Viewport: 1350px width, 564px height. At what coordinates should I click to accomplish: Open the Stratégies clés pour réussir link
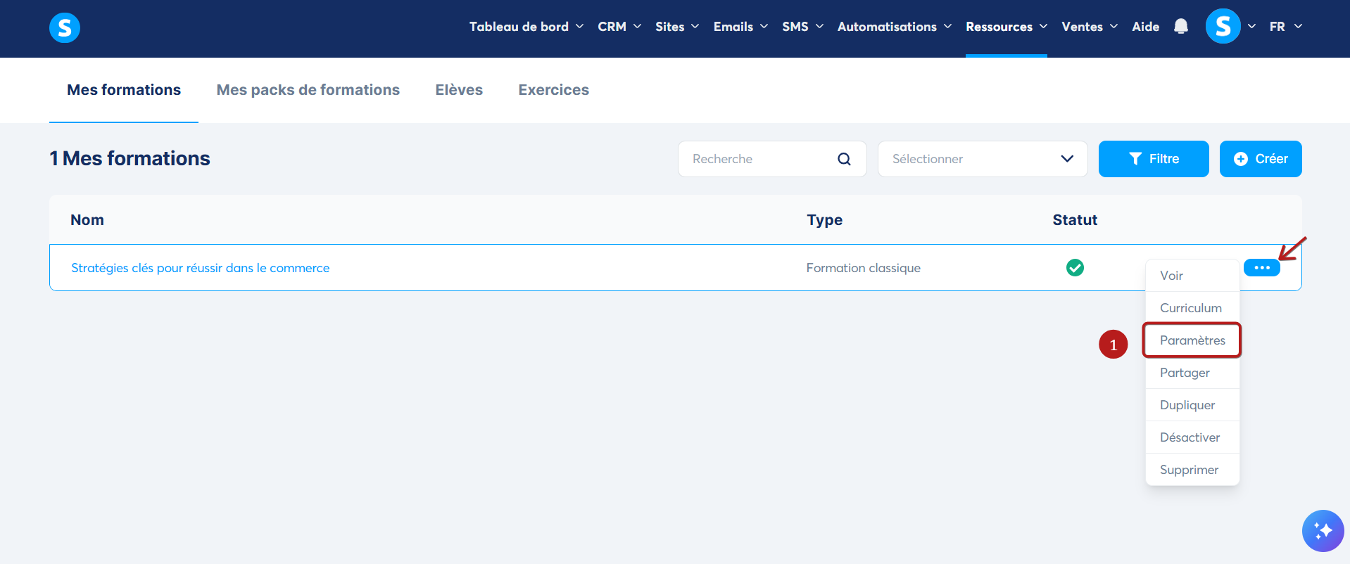click(x=201, y=268)
